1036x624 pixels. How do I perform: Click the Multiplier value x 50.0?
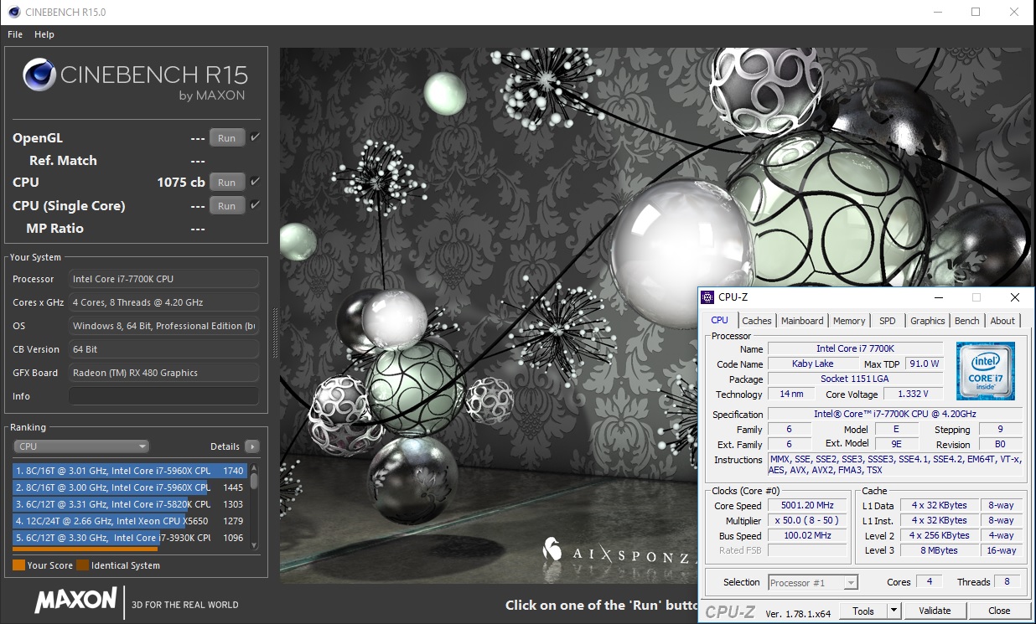click(x=808, y=521)
